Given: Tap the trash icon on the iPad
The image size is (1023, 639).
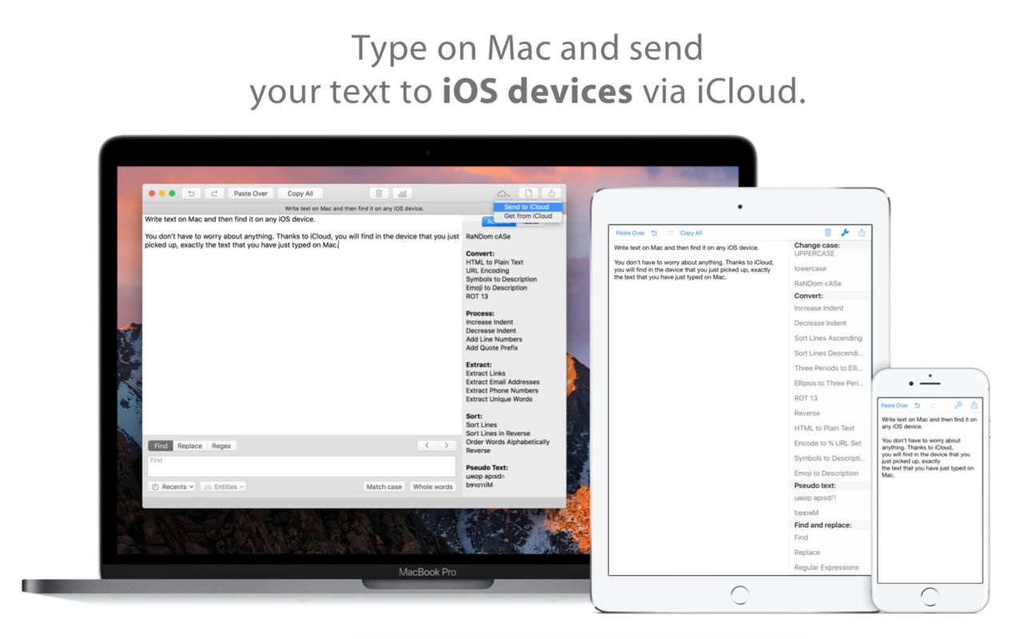Looking at the screenshot, I should 828,232.
